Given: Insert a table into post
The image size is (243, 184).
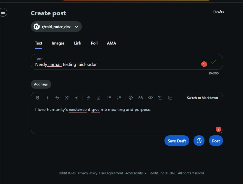Looking at the screenshot, I should [170, 98].
